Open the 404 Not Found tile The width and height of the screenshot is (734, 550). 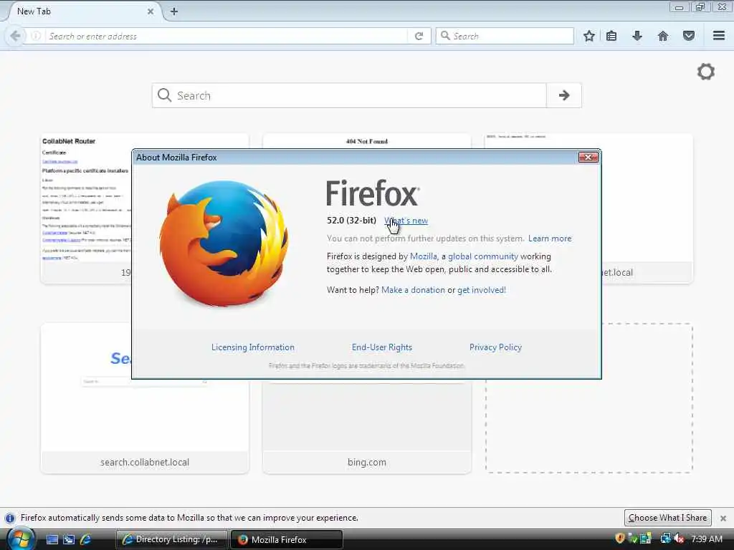pos(366,141)
